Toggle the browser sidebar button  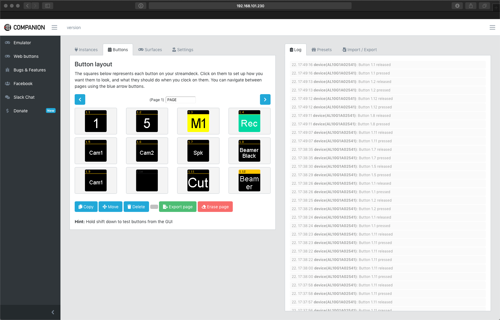[47, 6]
